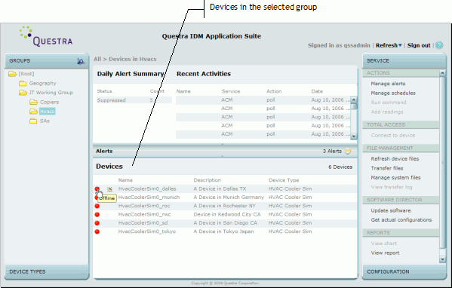
Task: Select SAs group in tree
Action: pyautogui.click(x=45, y=121)
